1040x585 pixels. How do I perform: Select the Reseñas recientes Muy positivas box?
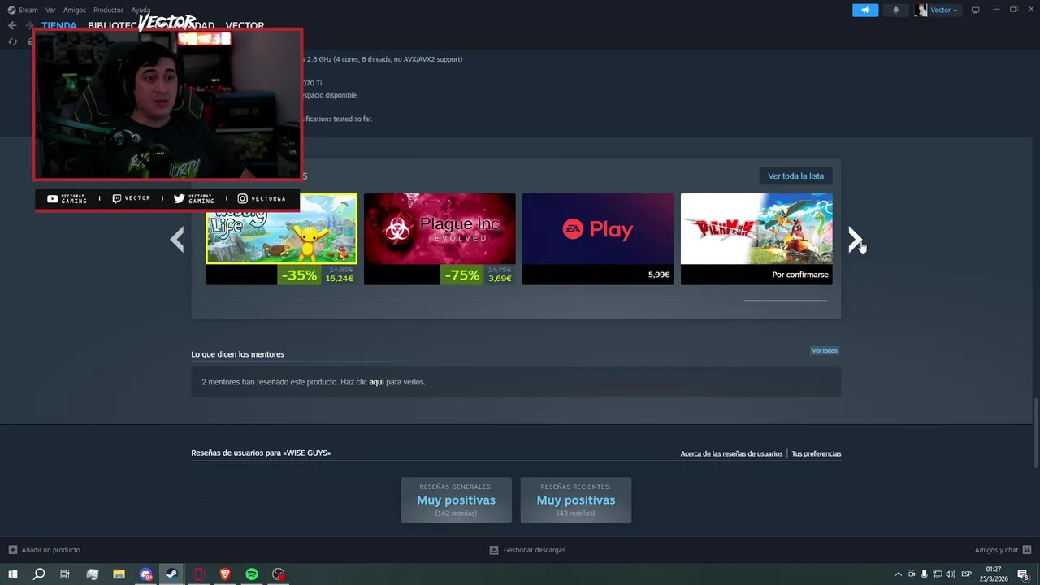(x=576, y=500)
